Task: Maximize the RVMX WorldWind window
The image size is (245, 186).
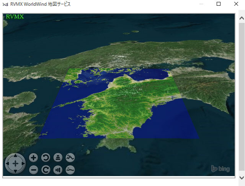Action: [219, 4]
